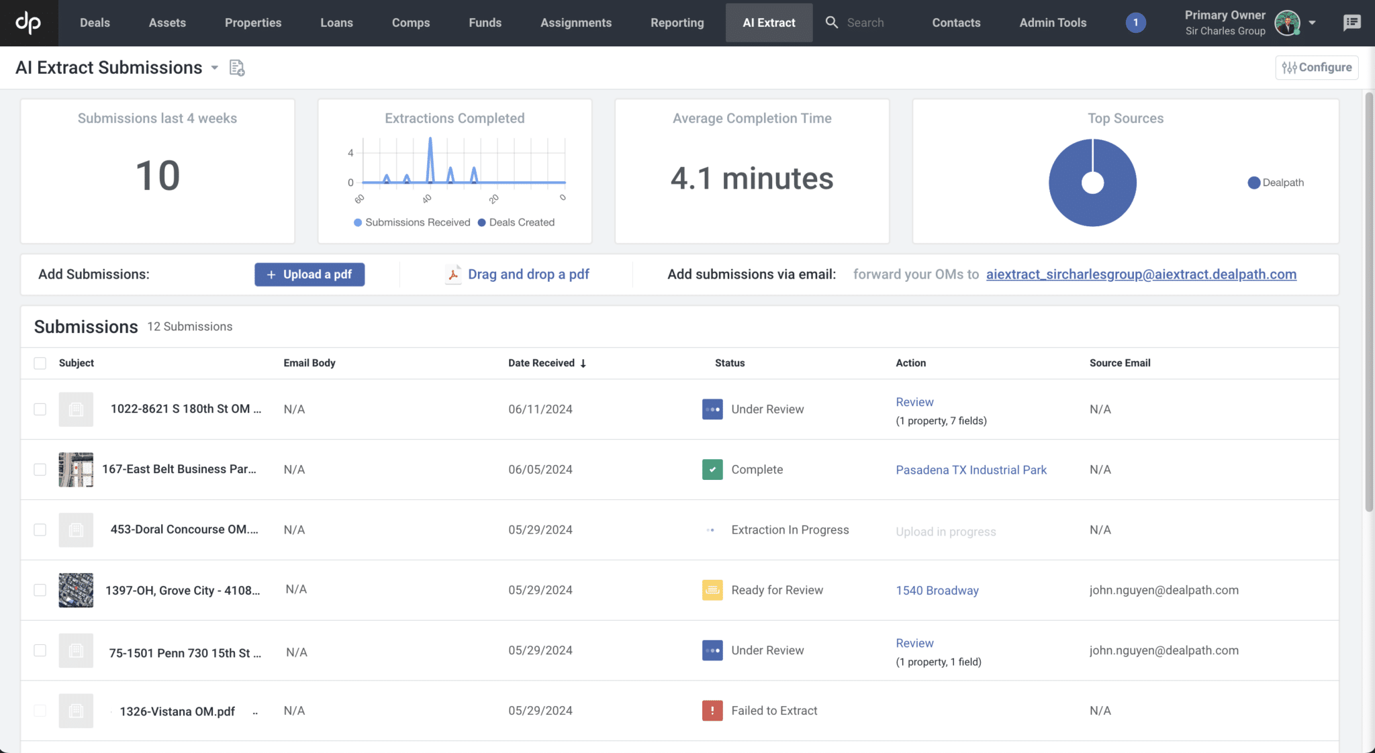
Task: Click the placeholder document icon for 1326-Vistana OM.pdf
Action: (76, 711)
